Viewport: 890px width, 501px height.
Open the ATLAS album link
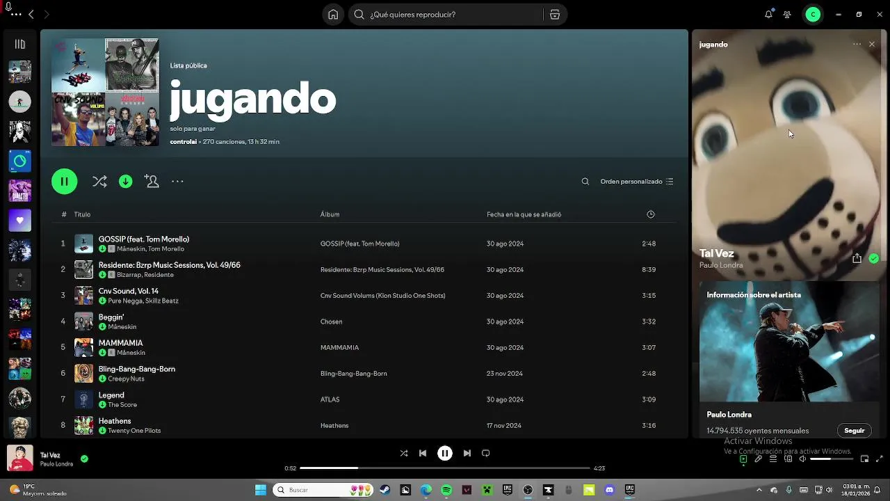330,399
